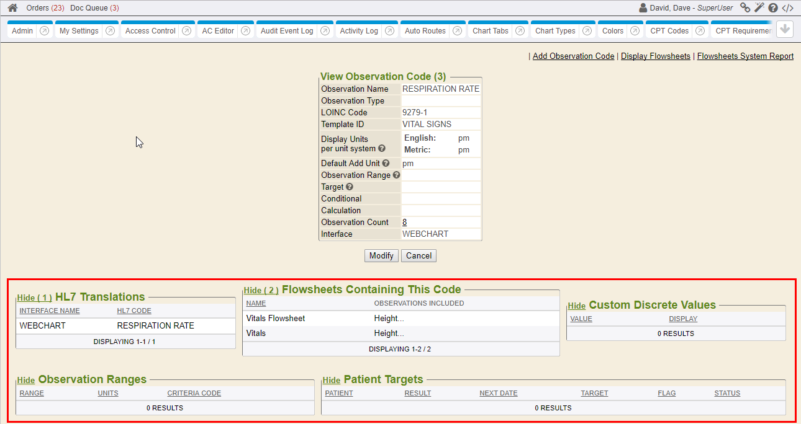The height and width of the screenshot is (424, 801).
Task: Click help icon beside Default Add Unit
Action: click(x=386, y=164)
